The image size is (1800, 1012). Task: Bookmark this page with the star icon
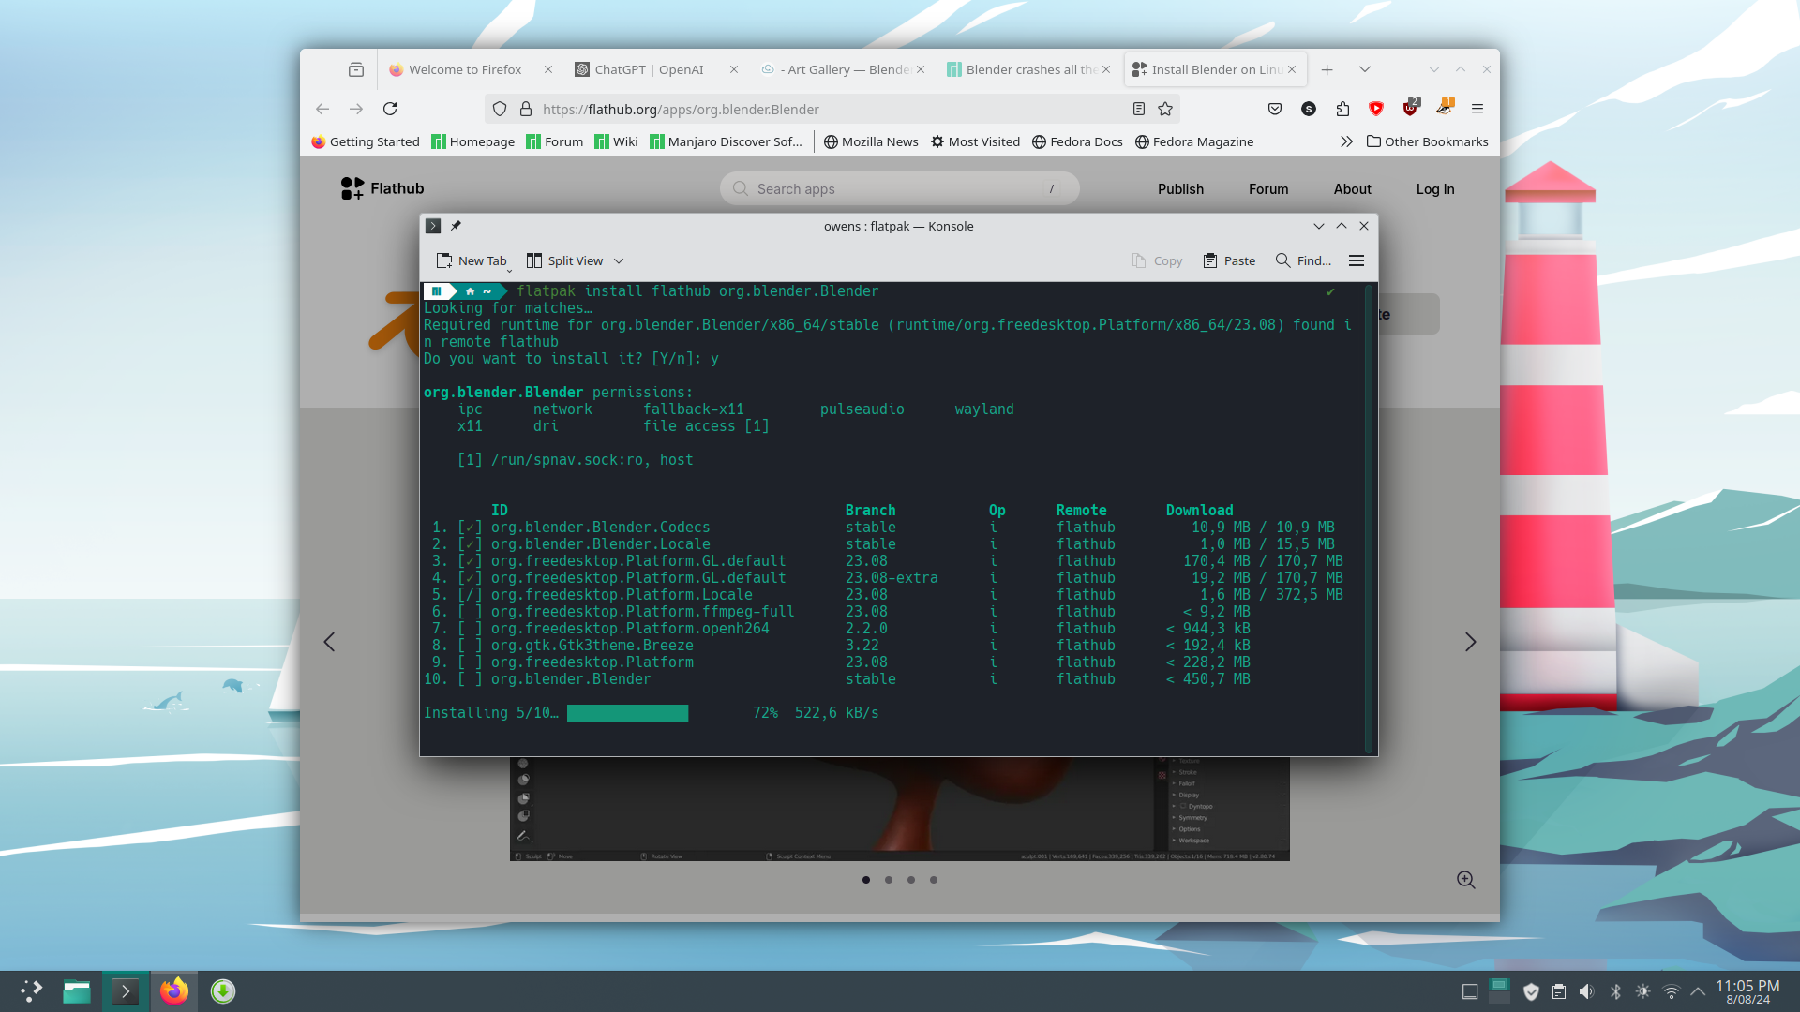tap(1165, 109)
